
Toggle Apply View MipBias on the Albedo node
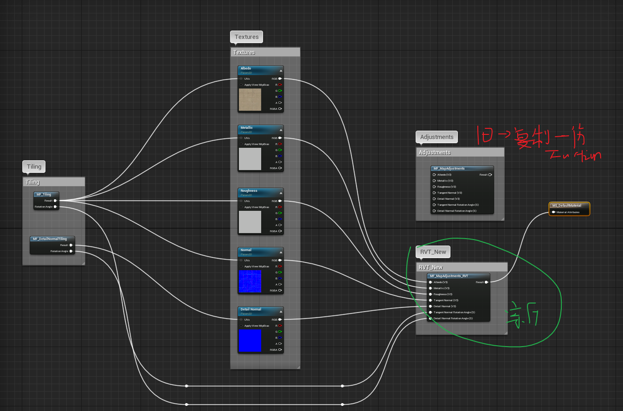coord(241,85)
